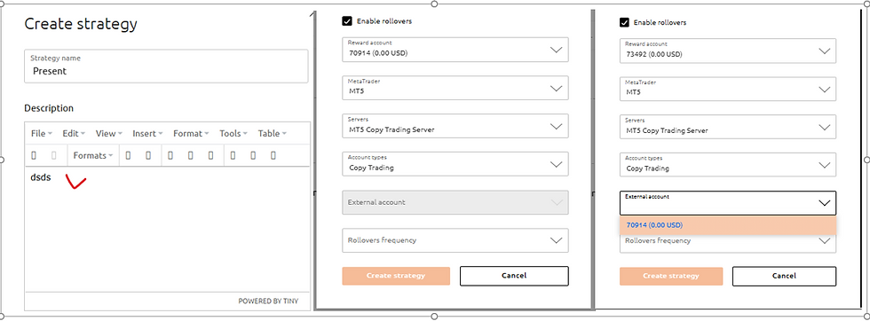Open the Formats dropdown in the editor toolbar
The width and height of the screenshot is (870, 321).
click(x=93, y=156)
